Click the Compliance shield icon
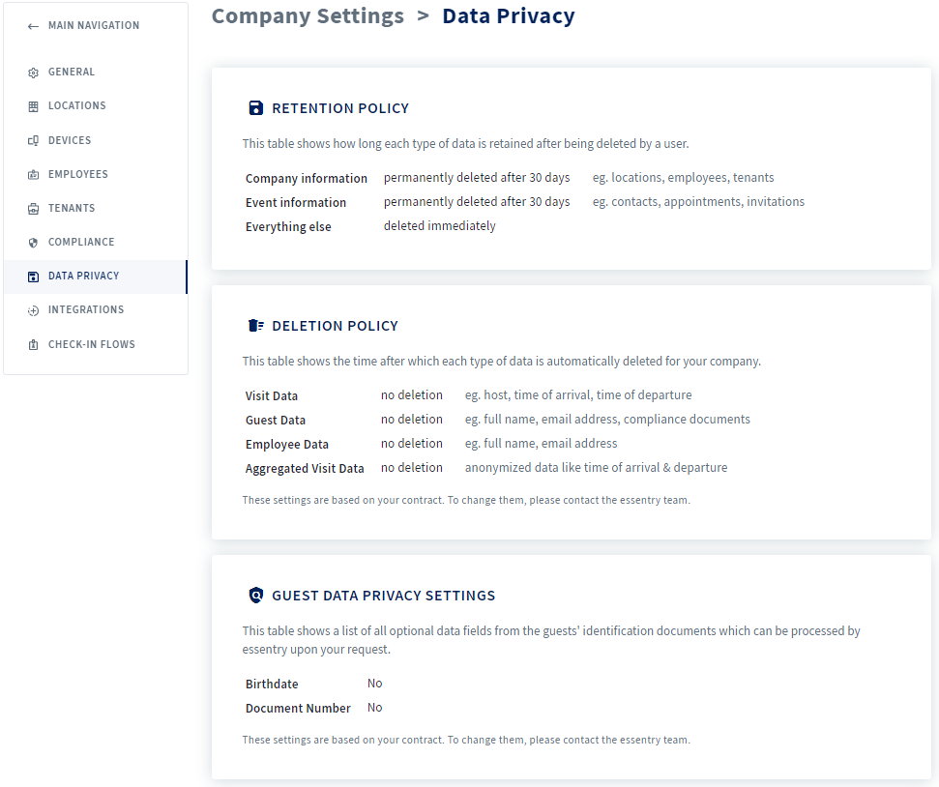Viewport: 939px width, 787px height. pyautogui.click(x=33, y=243)
